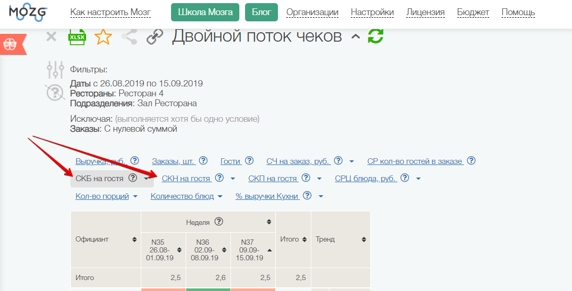Open filter settings sliders icon
Viewport: 572px width, 291px height.
point(55,69)
